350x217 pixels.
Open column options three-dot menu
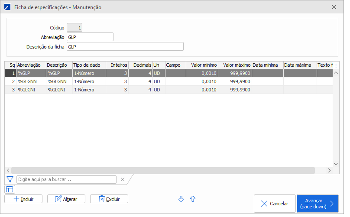click(x=336, y=65)
